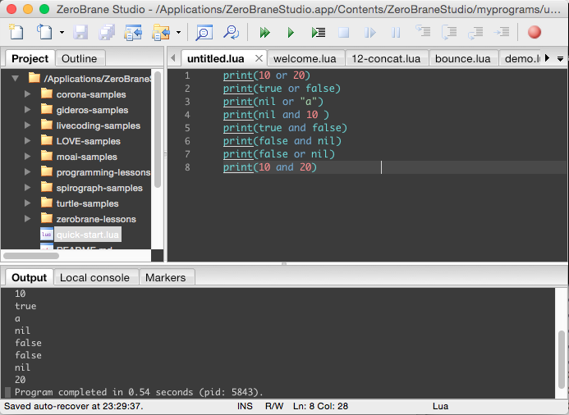Expand the gideros-samples folder

[27, 110]
